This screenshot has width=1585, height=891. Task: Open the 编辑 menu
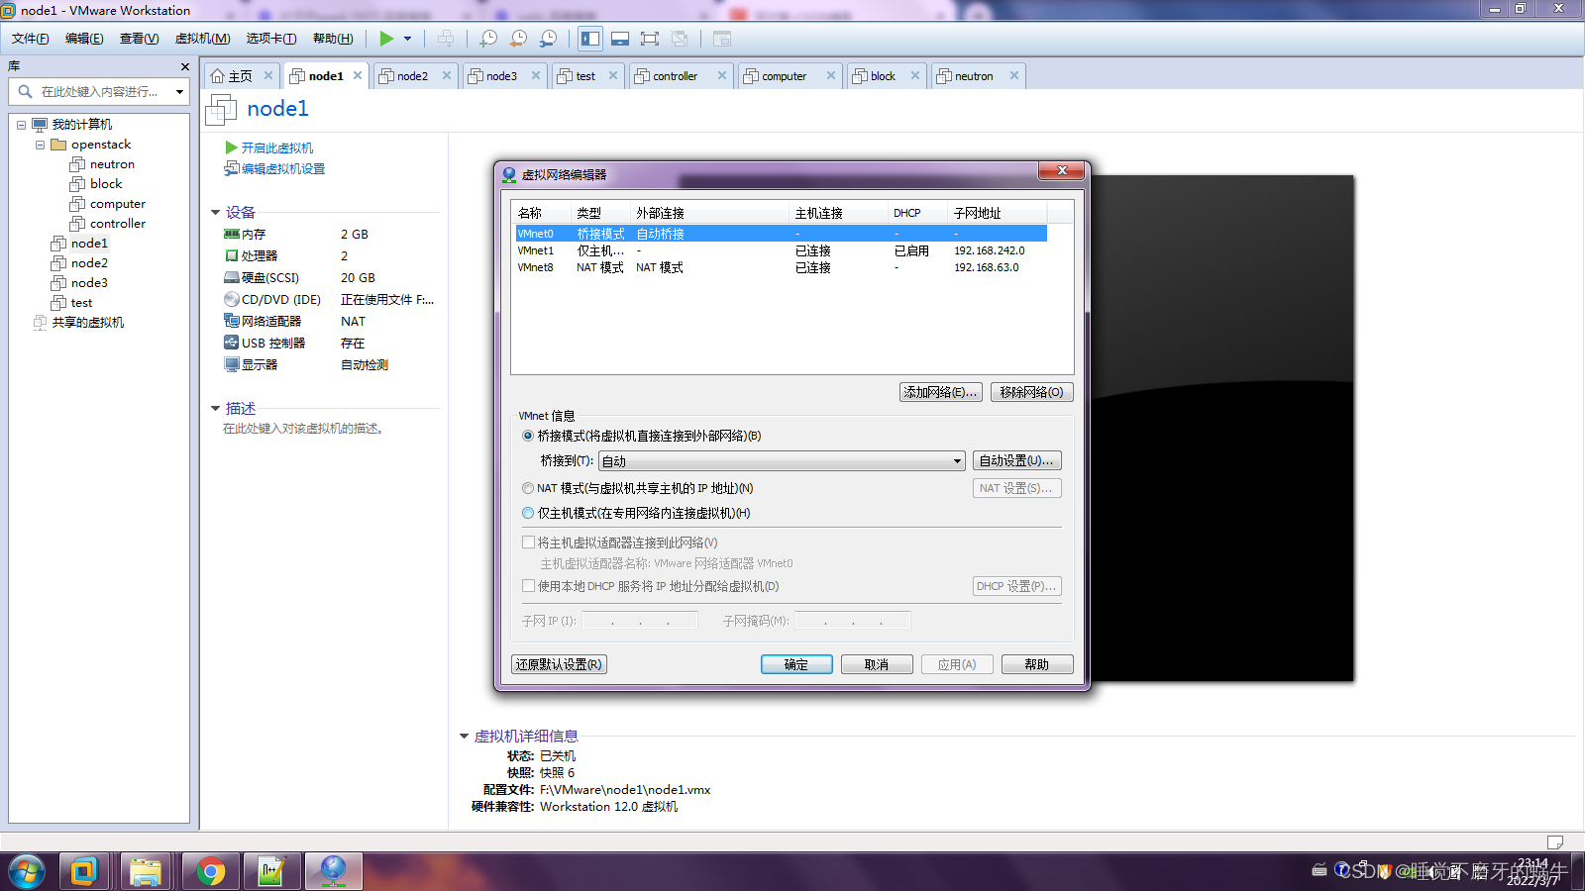tap(84, 39)
